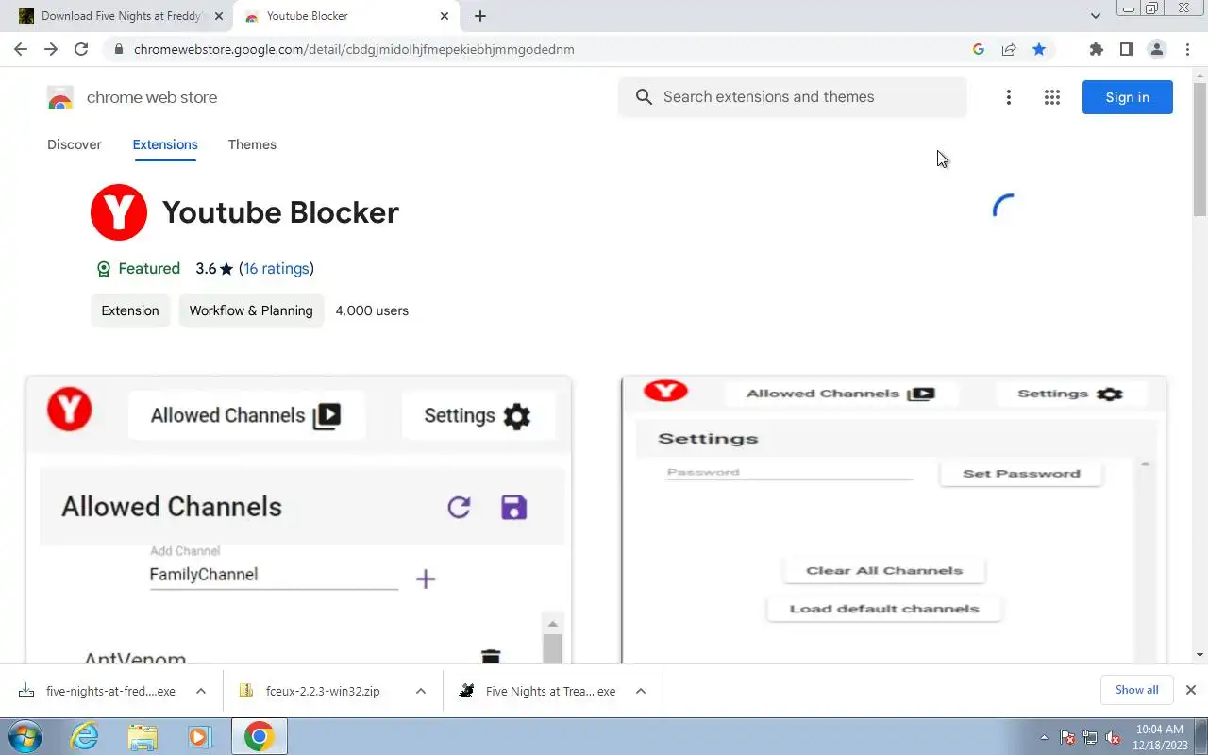The image size is (1208, 755).
Task: Open the Chrome three-dot menu
Action: click(x=1187, y=49)
